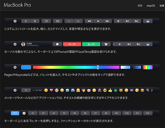Click the alarm clock reminder icon

click(106, 44)
